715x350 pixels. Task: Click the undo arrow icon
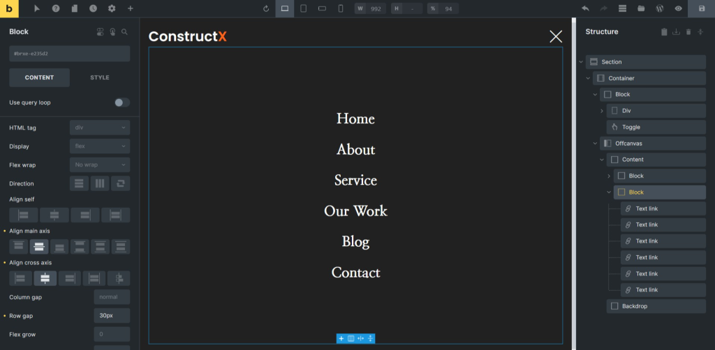click(585, 8)
